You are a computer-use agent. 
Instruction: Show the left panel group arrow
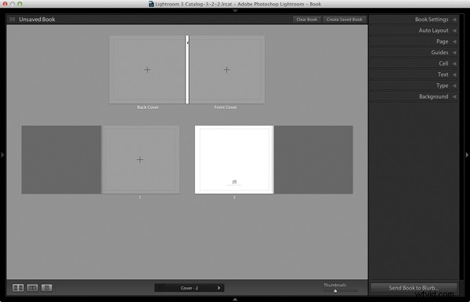point(2,155)
